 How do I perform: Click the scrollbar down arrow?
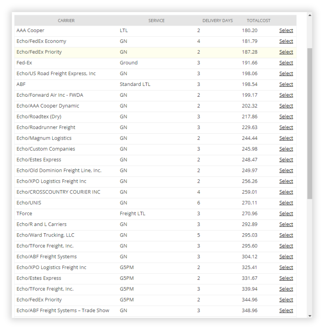click(x=310, y=316)
